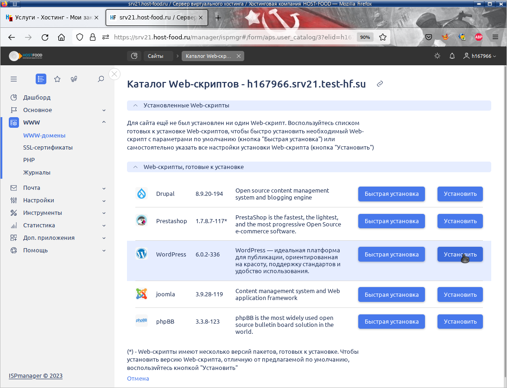The width and height of the screenshot is (507, 388).
Task: Open the h167966 user account dropdown
Action: pyautogui.click(x=480, y=56)
